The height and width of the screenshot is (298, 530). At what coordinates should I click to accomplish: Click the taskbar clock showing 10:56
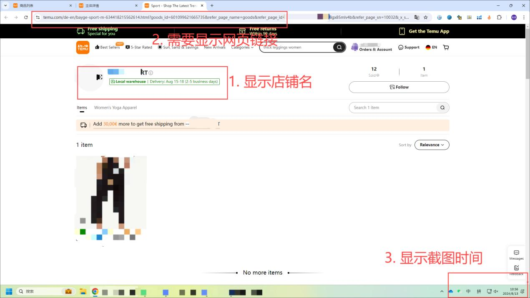coord(510,291)
